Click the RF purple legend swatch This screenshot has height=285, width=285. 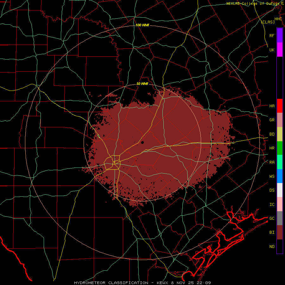click(x=280, y=35)
